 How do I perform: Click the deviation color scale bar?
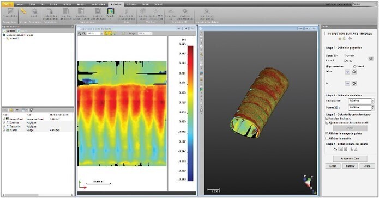(x=190, y=113)
